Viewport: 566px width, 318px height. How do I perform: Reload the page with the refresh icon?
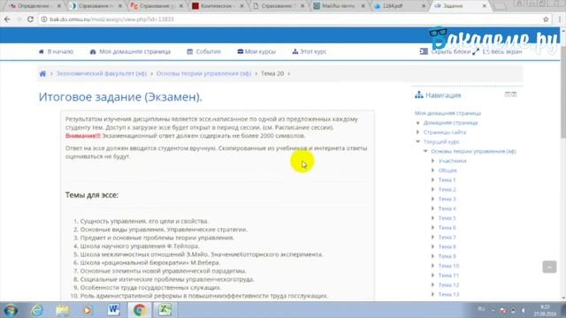tap(30, 19)
